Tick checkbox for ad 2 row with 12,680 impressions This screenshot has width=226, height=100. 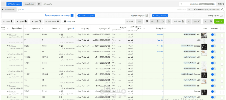tap(222, 58)
